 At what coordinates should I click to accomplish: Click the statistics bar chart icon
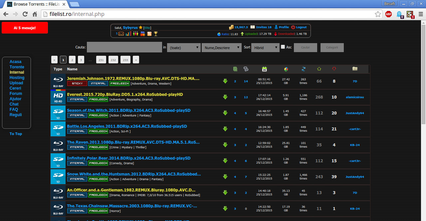[x=128, y=34]
